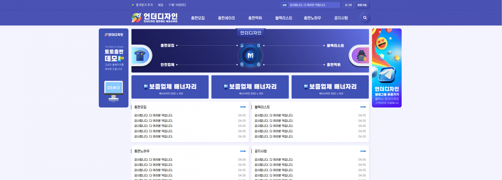Click the police uniform shirt icon

click(140, 56)
